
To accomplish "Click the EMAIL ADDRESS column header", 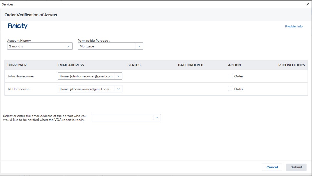I will click(x=71, y=65).
